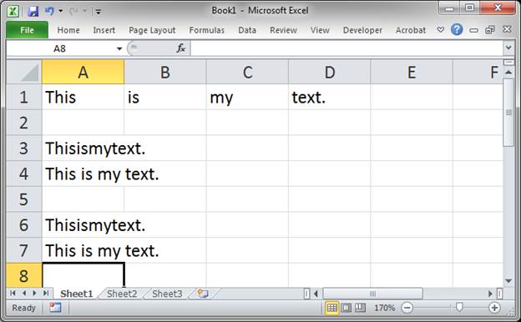
Task: Switch to the Sheet3 tab
Action: 167,294
